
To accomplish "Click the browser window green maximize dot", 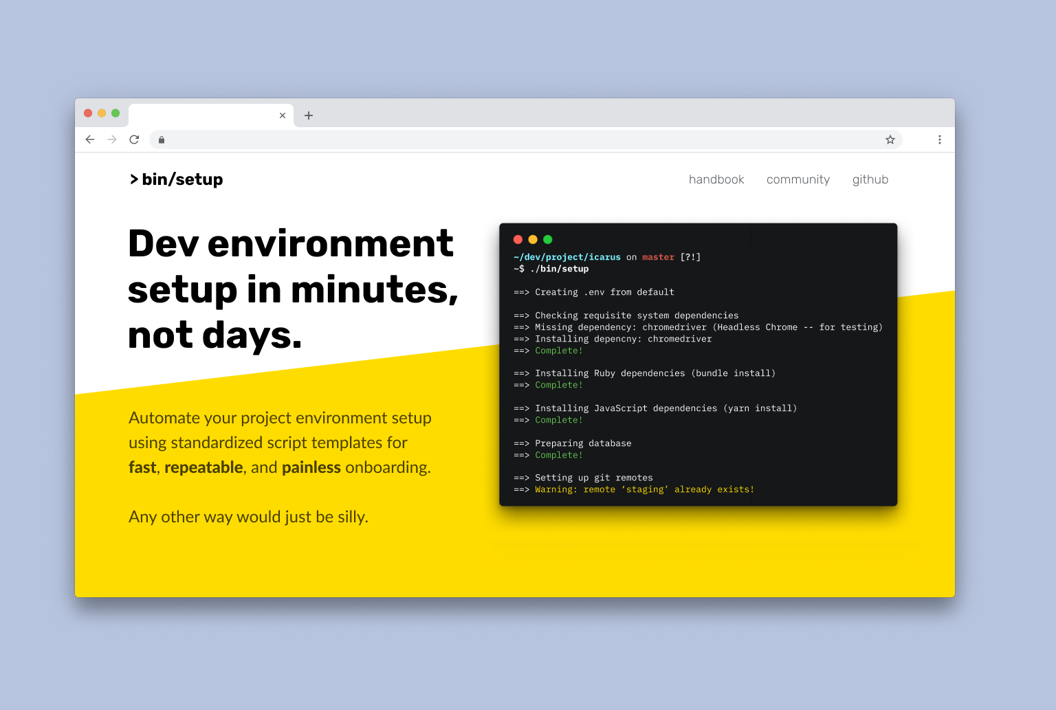I will [x=115, y=113].
